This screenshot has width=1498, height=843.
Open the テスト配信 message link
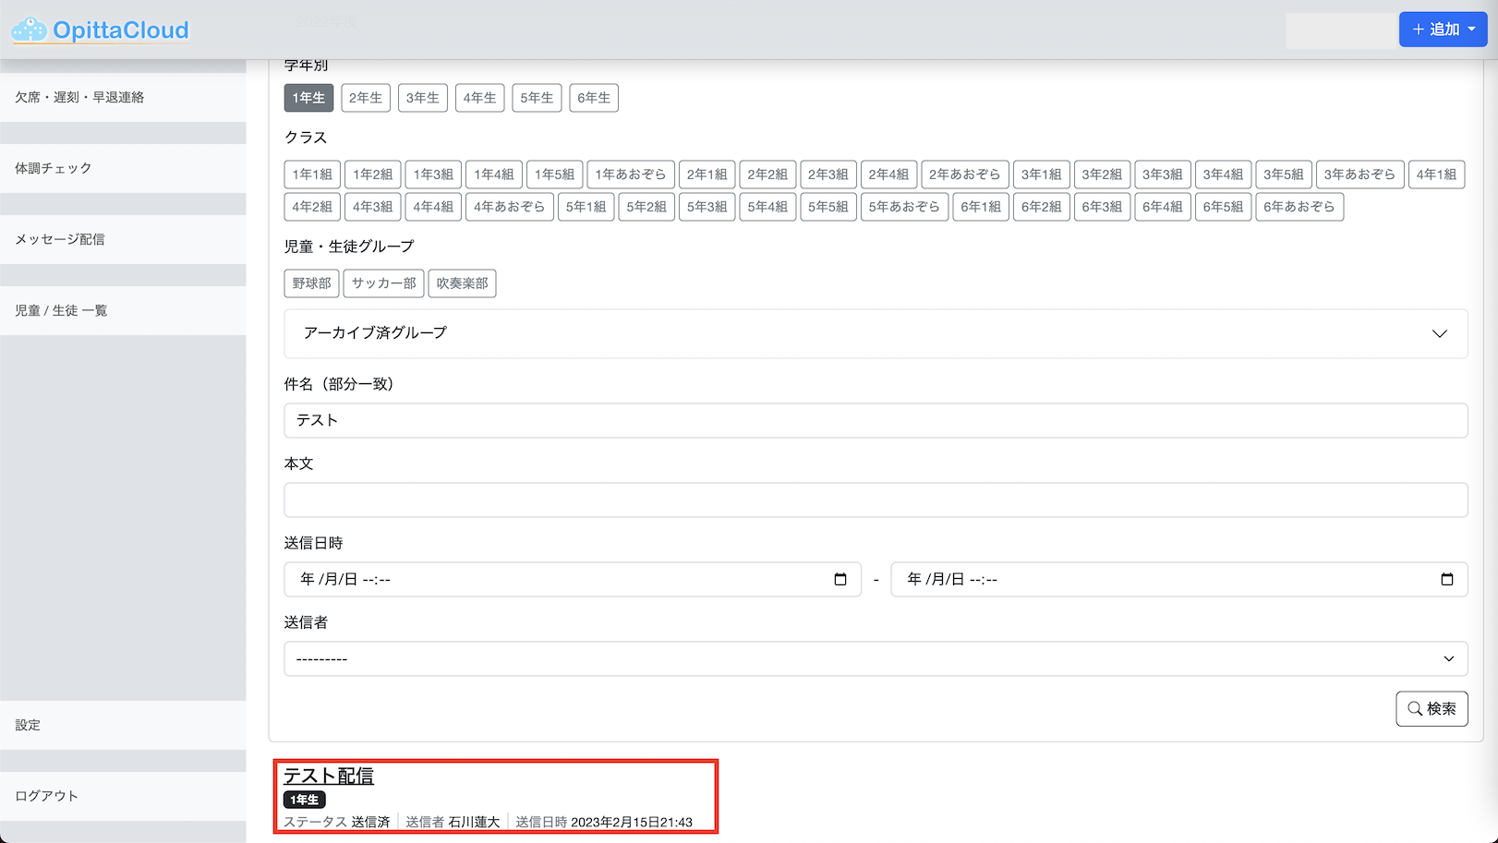(329, 776)
